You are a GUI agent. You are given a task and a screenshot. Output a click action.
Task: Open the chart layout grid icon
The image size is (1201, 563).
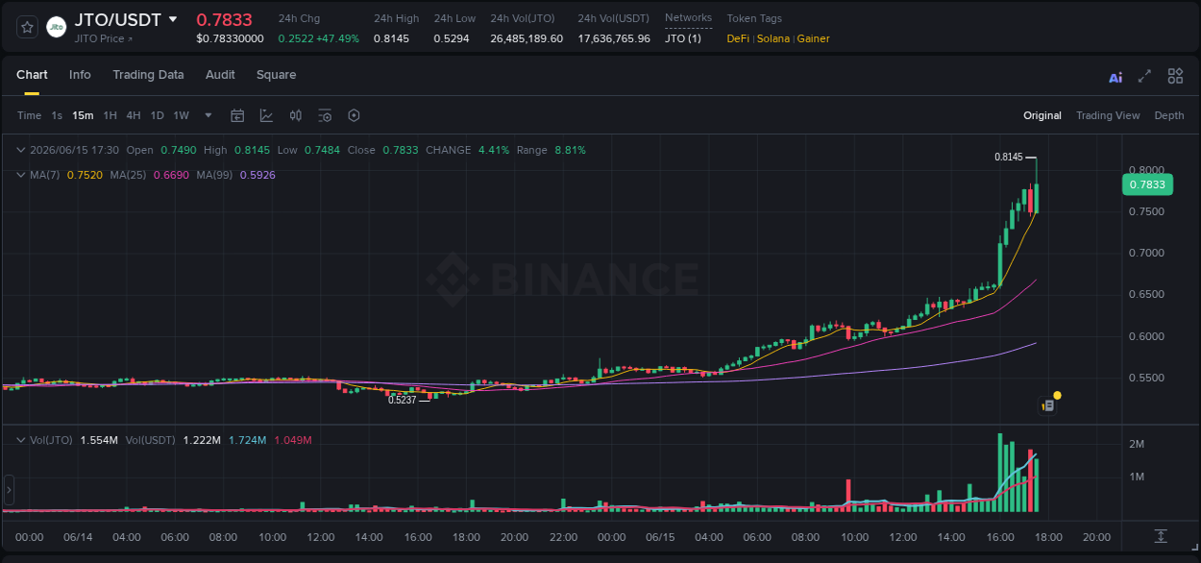(x=1175, y=76)
